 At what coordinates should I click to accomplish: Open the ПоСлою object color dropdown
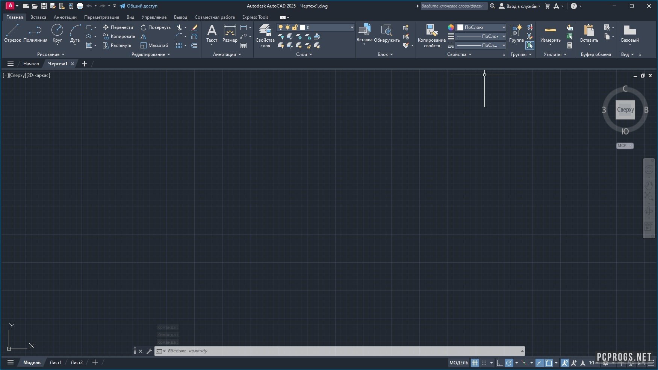click(x=481, y=27)
